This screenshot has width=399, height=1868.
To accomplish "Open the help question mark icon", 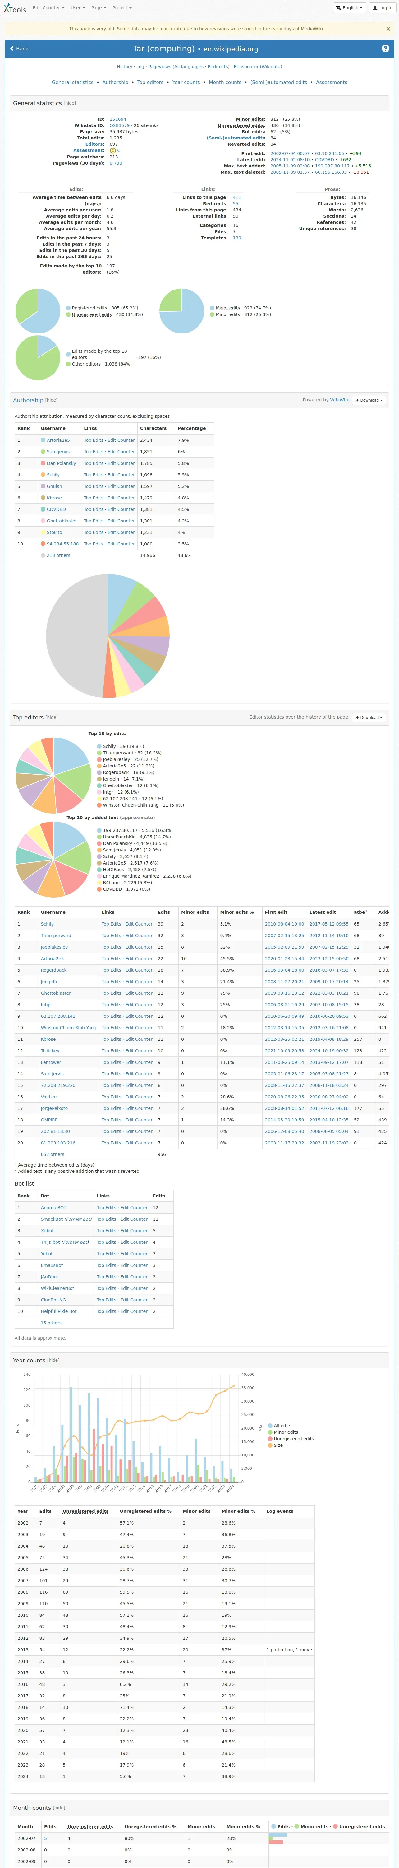I will [x=385, y=49].
